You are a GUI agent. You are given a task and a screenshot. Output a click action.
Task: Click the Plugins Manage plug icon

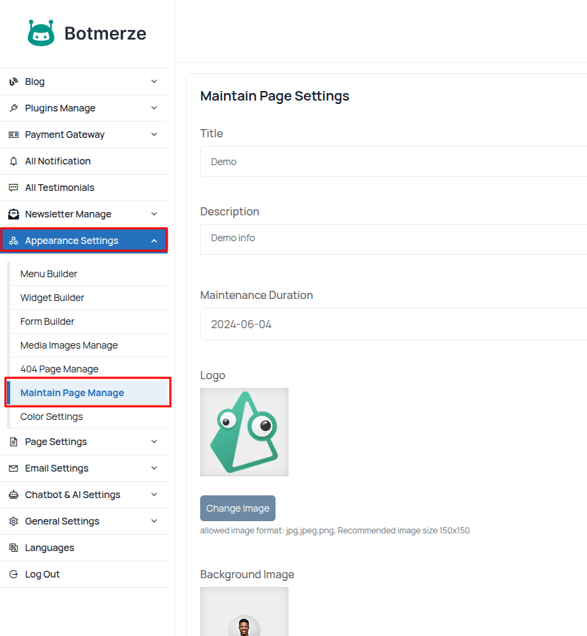(14, 108)
